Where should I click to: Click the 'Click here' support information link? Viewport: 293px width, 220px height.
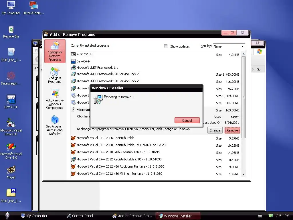(83, 116)
